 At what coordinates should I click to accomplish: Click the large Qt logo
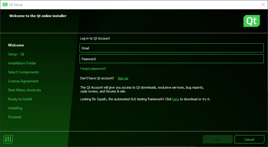(252, 21)
